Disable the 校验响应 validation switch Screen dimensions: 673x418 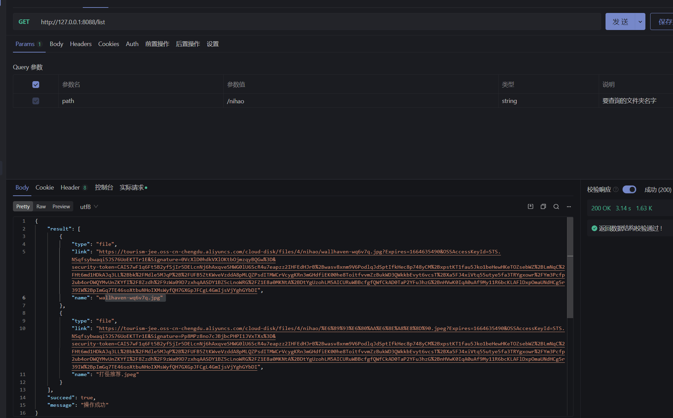click(x=629, y=190)
